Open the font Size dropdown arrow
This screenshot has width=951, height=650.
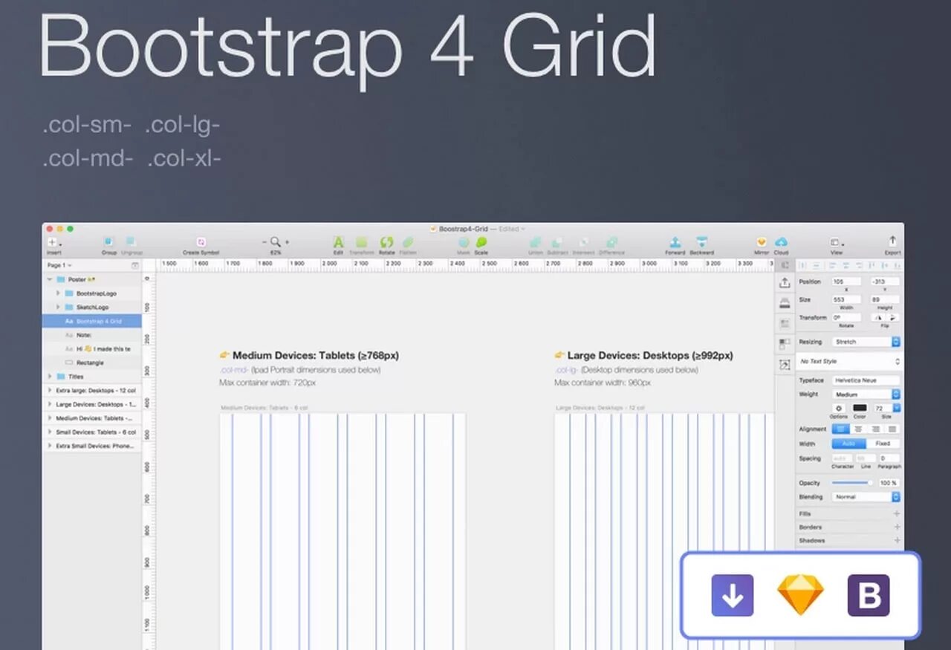pyautogui.click(x=896, y=408)
